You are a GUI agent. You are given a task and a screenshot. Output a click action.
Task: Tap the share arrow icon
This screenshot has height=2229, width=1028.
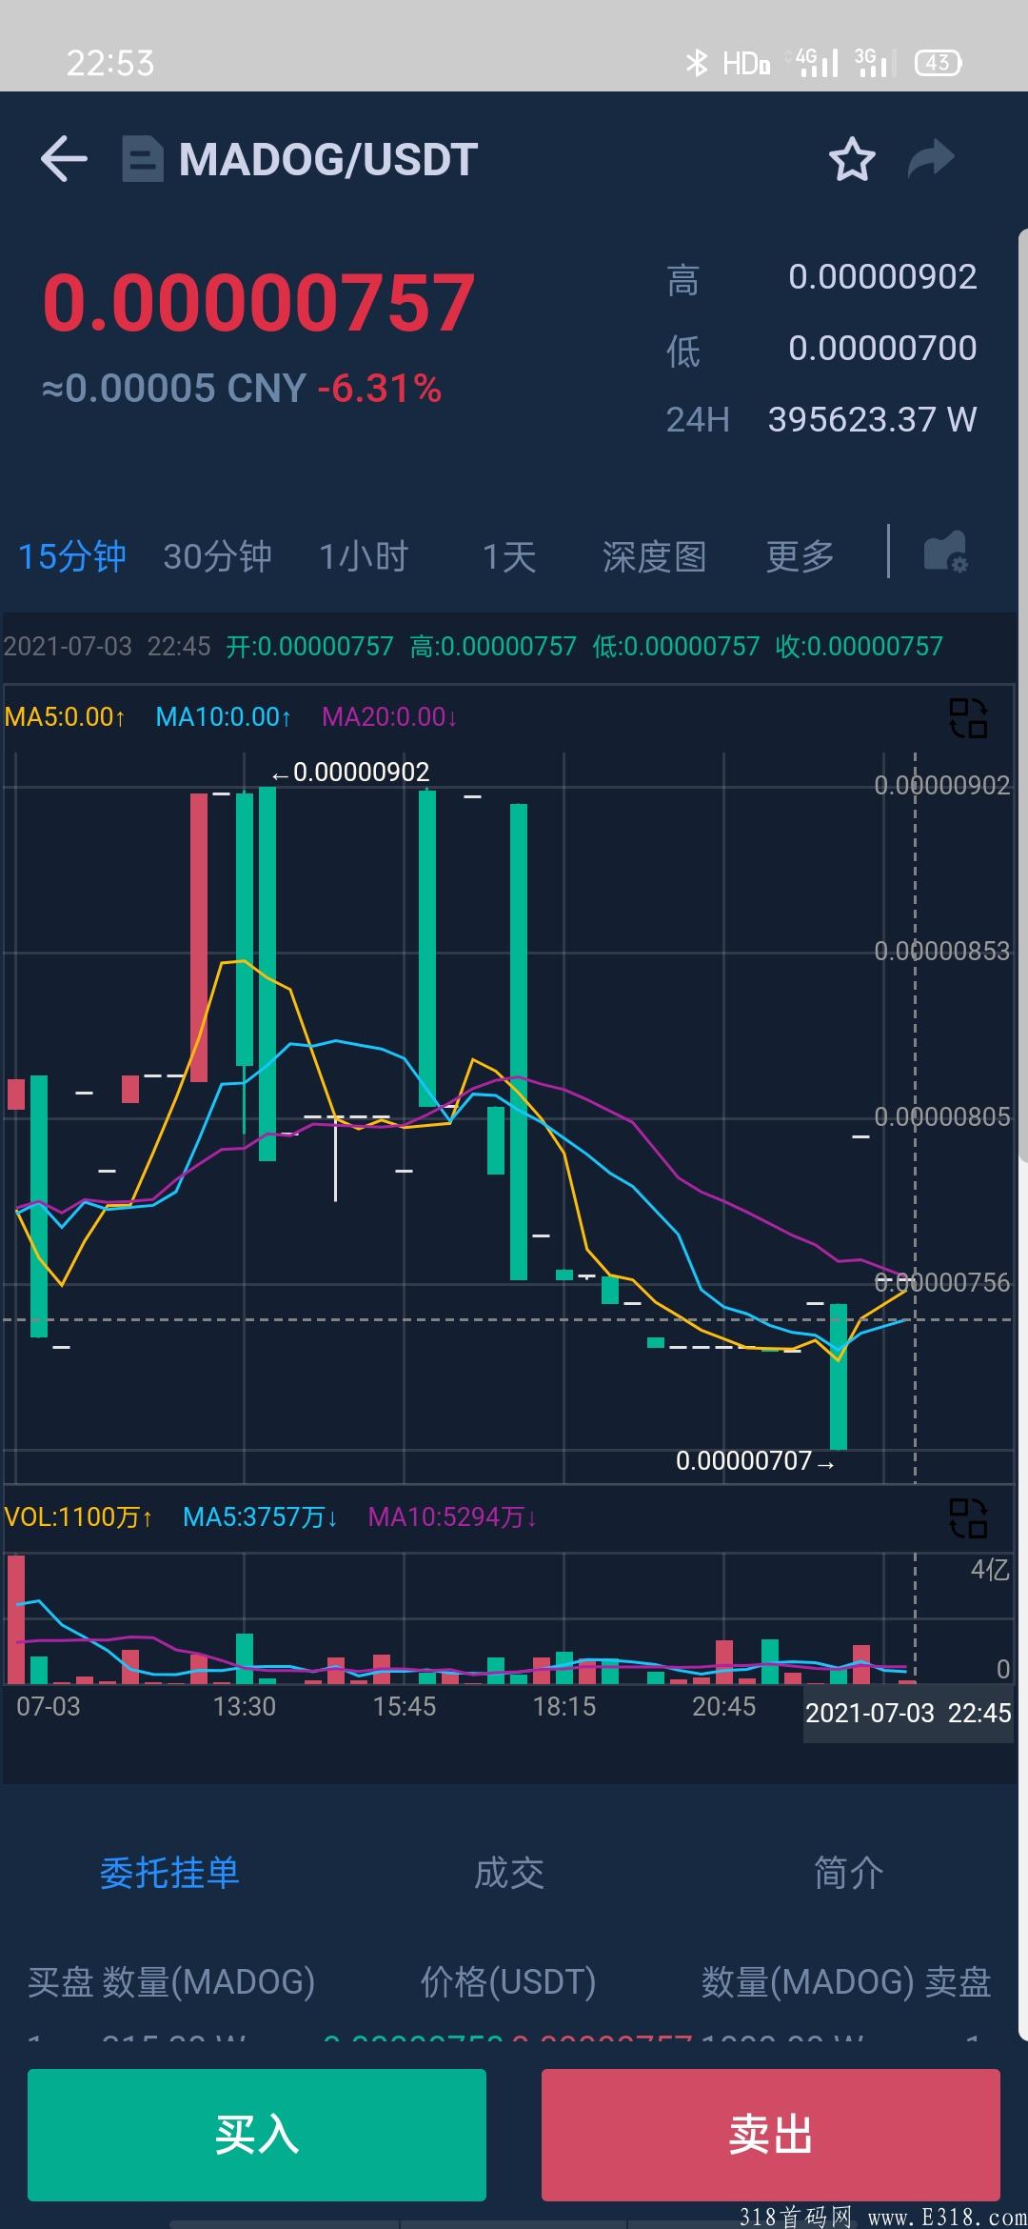931,159
